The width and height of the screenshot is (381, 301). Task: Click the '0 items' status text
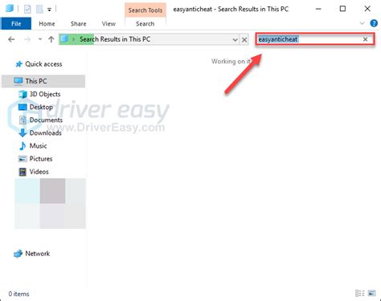click(18, 294)
